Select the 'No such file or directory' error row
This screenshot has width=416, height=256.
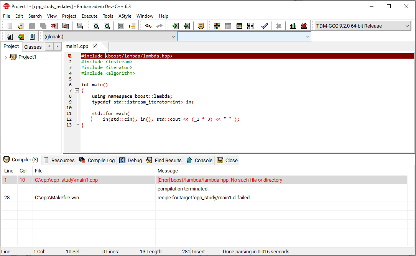click(205, 180)
